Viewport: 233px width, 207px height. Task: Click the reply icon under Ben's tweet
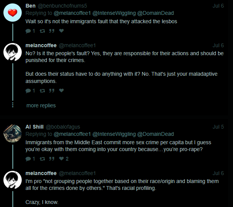coord(28,31)
